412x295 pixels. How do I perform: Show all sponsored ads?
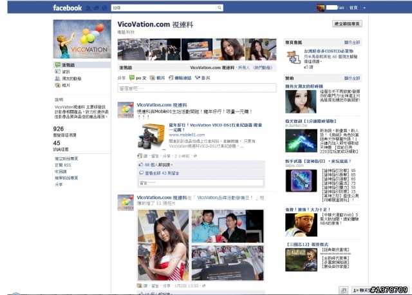(352, 78)
